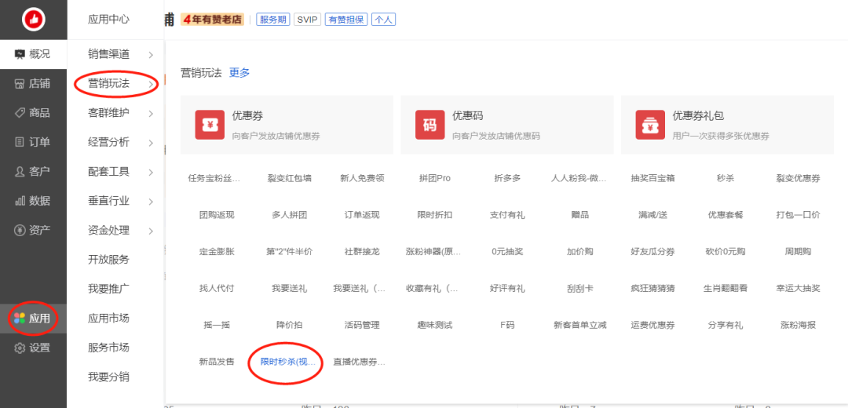Open 涨粉海报 marketing tool

pyautogui.click(x=799, y=326)
